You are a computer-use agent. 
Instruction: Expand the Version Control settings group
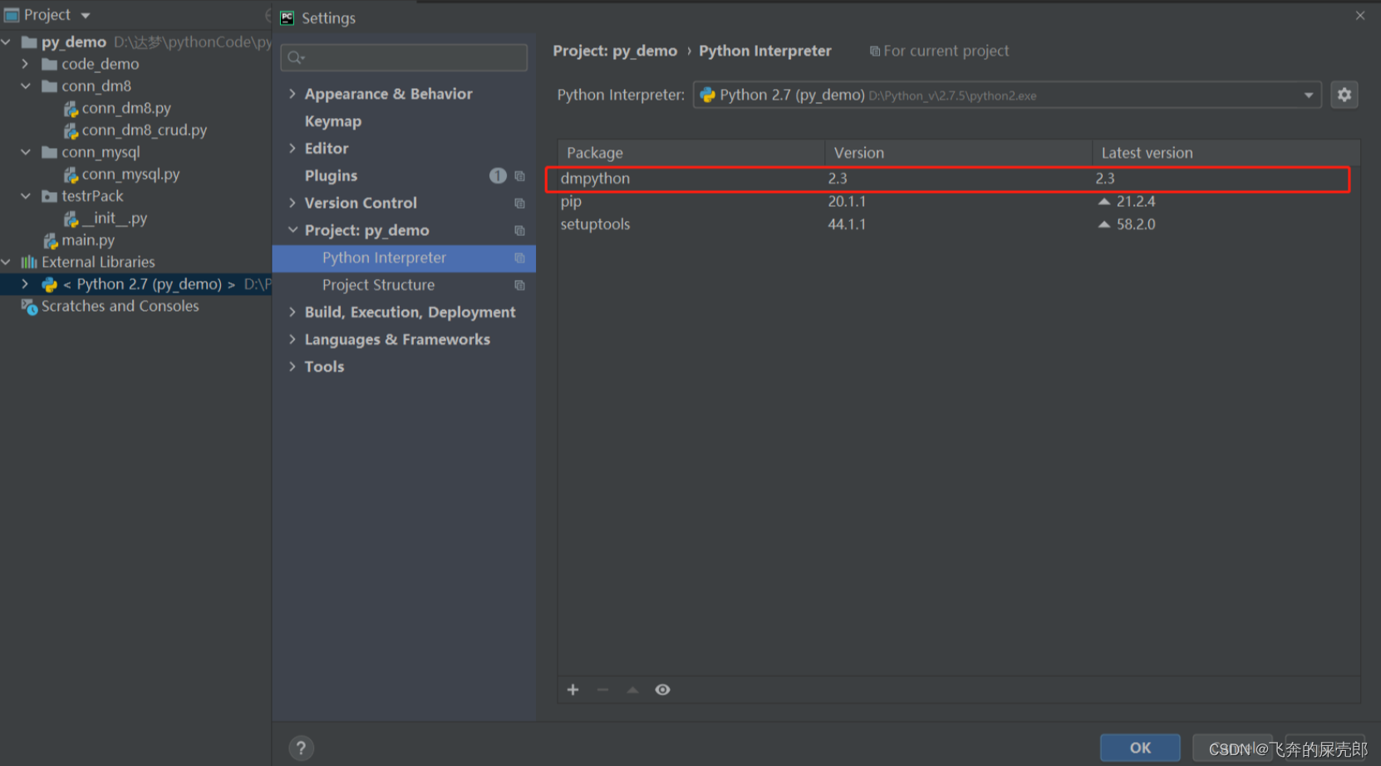coord(292,203)
